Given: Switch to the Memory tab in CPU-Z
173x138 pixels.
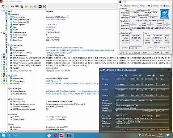Looking at the screenshot, I should (x=142, y=6).
